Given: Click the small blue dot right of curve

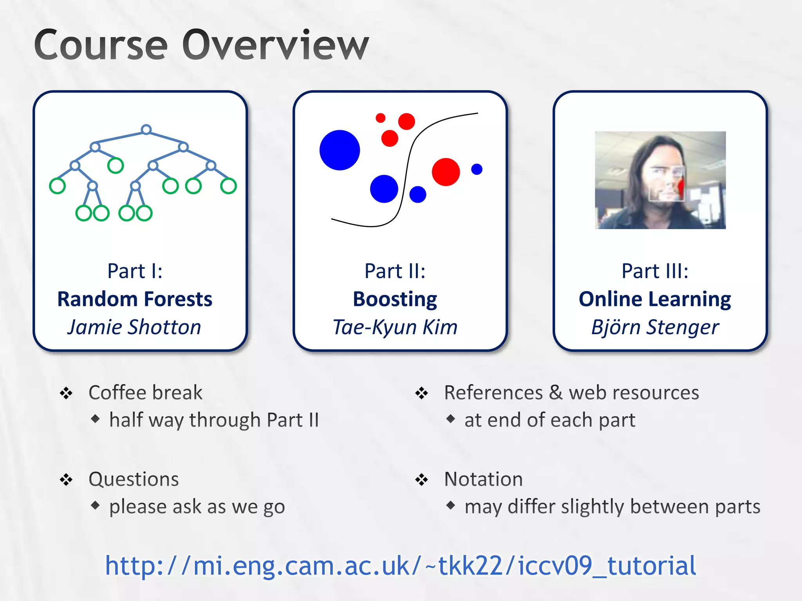Looking at the screenshot, I should pos(477,169).
